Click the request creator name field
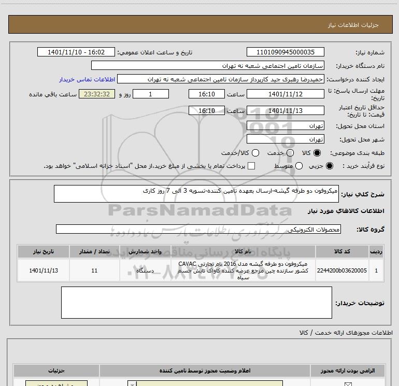 coord(221,79)
